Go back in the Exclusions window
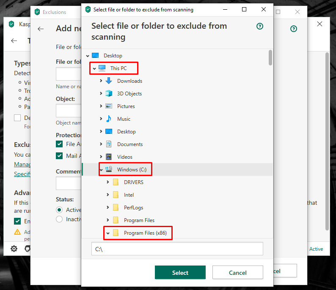Viewport: 336px width, 290px height. 41,29
